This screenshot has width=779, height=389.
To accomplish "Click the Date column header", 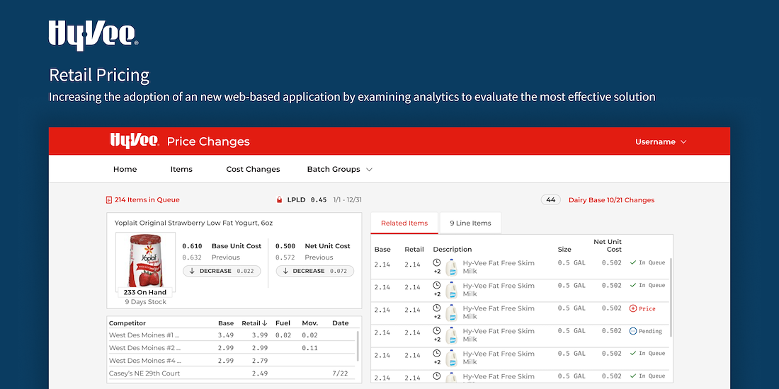I will point(341,323).
